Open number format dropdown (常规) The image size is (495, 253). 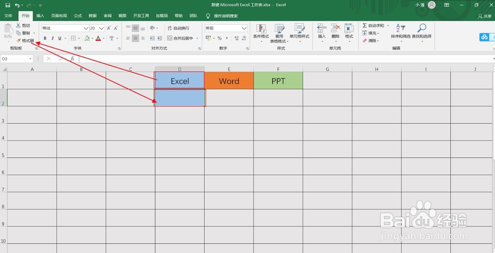[244, 28]
